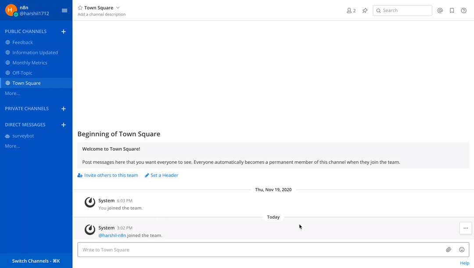Screen dimensions: 474x268
Task: Attach a file with paperclip icon
Action: click(449, 250)
